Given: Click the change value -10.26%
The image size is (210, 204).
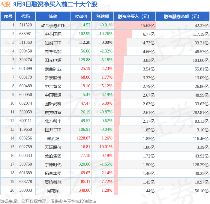Looking at the screenshot, I should click(x=105, y=34).
